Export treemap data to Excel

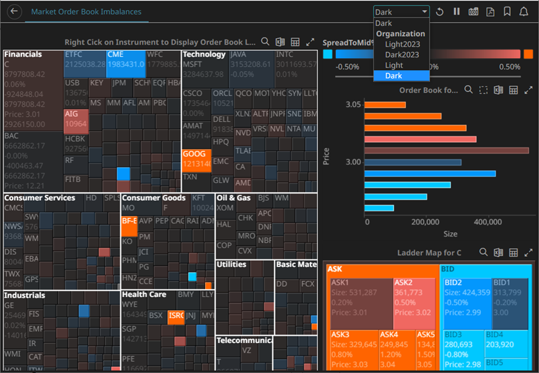click(x=280, y=42)
